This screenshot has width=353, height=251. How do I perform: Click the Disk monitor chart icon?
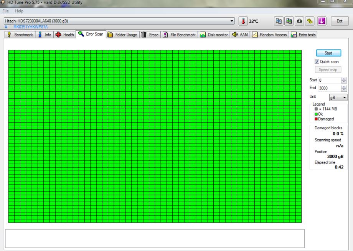203,35
